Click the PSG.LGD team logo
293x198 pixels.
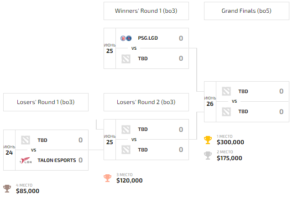126,38
